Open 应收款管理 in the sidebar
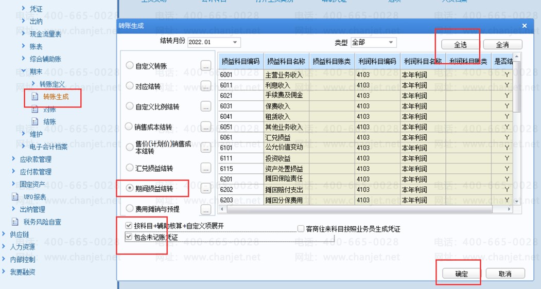Viewport: 541px width, 289px height. tap(36, 159)
